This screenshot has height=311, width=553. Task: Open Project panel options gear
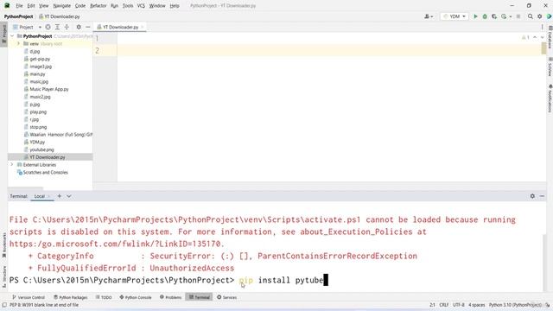pyautogui.click(x=79, y=27)
